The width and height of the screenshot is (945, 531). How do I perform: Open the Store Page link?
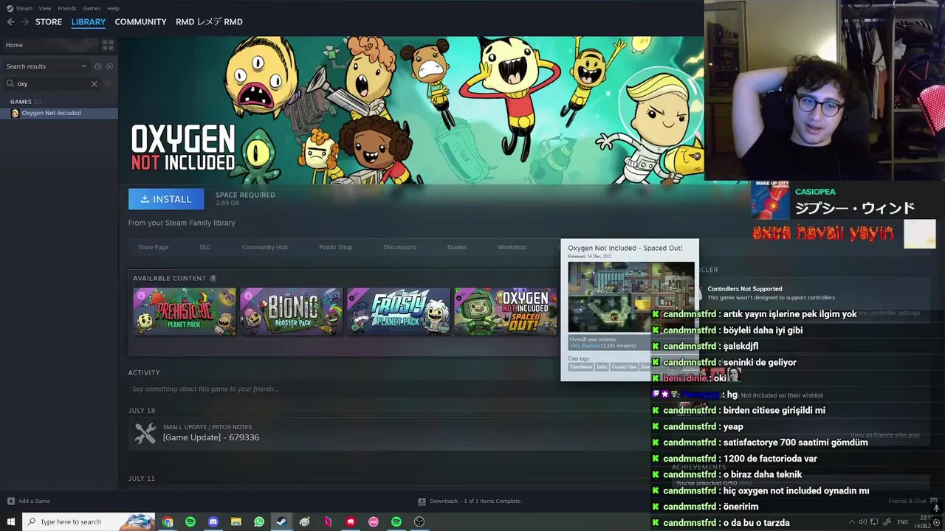pyautogui.click(x=154, y=247)
